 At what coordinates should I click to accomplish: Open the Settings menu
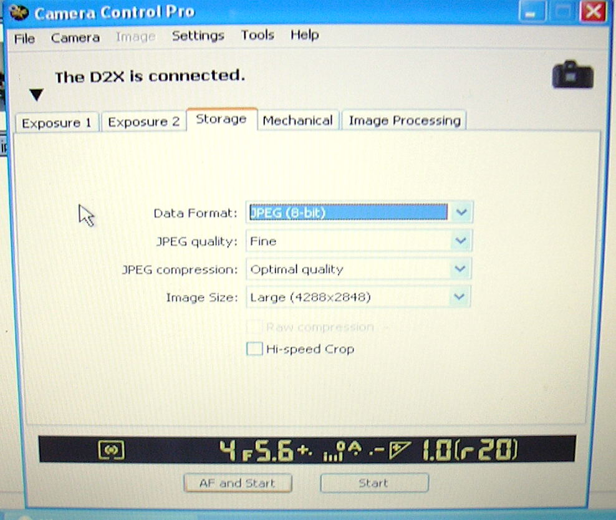[x=198, y=36]
